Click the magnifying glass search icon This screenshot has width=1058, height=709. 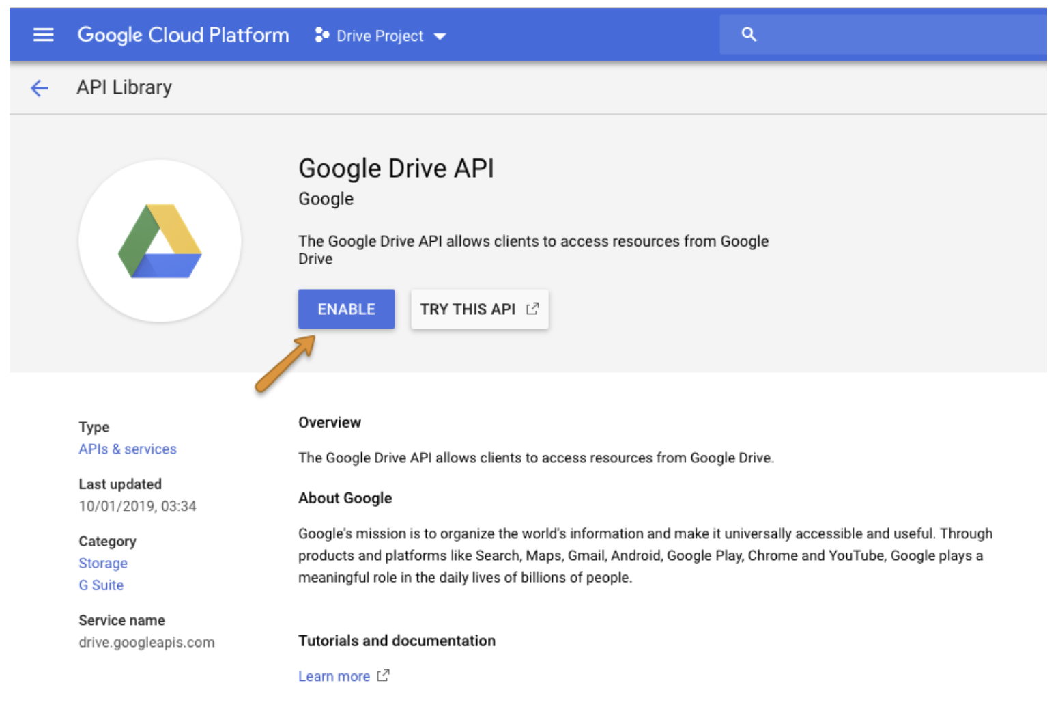[x=749, y=34]
